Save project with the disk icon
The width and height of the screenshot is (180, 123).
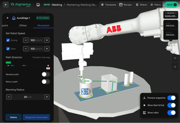click(38, 5)
